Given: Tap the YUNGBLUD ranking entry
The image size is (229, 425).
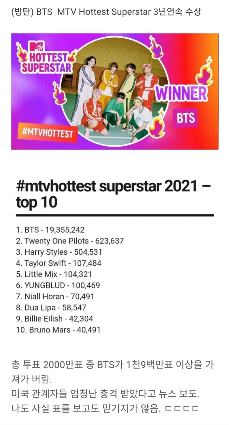Looking at the screenshot, I should (58, 285).
